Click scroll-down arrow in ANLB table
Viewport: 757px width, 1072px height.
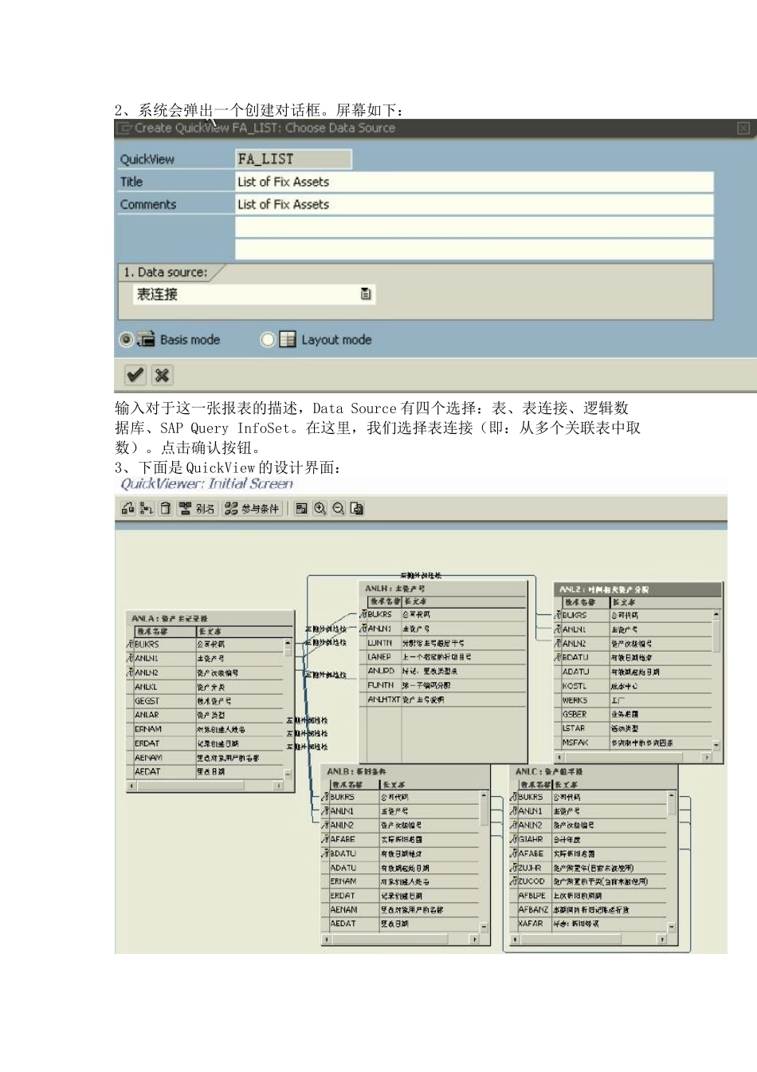(x=484, y=926)
